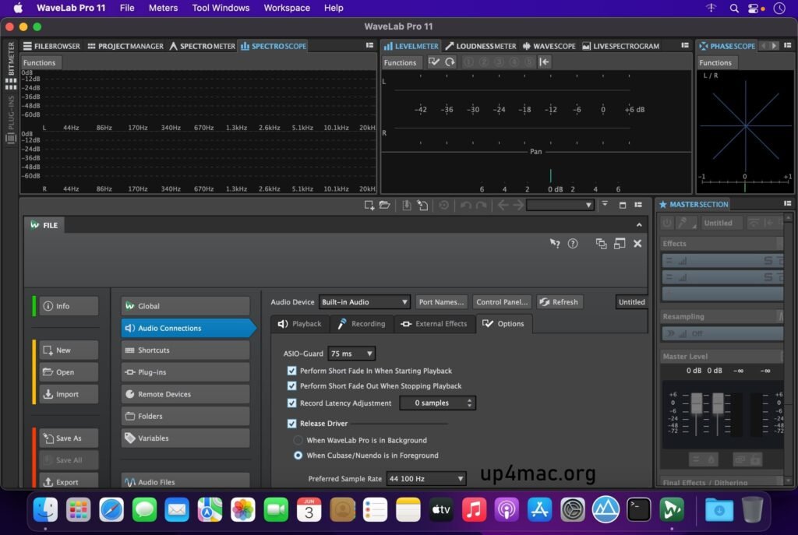Select the Shortcuts section in the File sidebar
Screen dimensions: 798x535
click(185, 350)
